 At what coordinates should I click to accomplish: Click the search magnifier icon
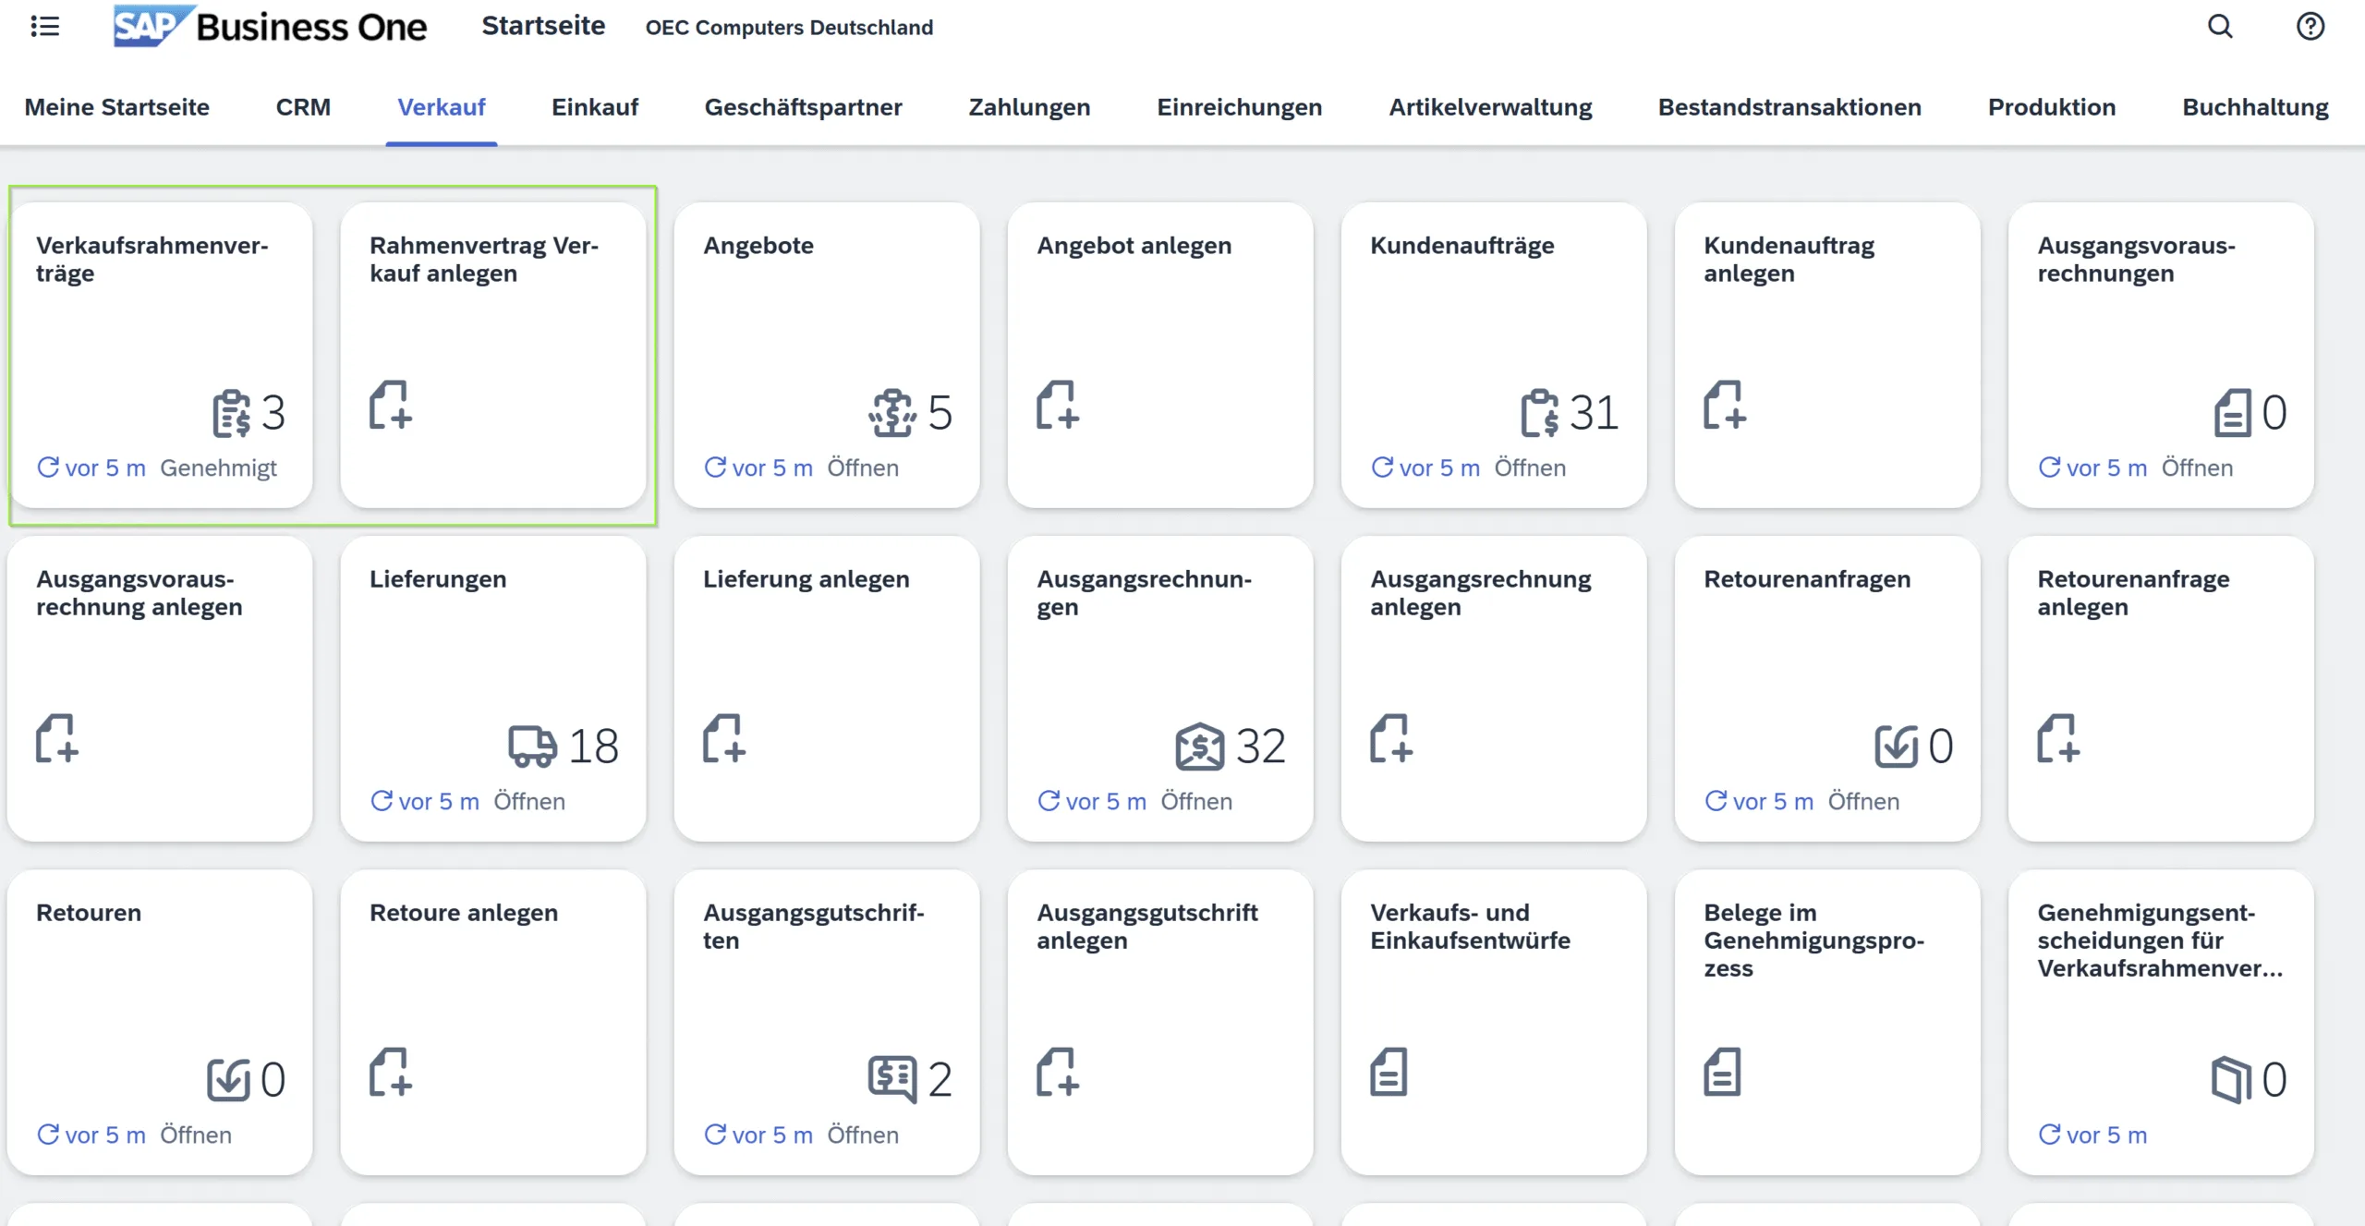(x=2220, y=26)
